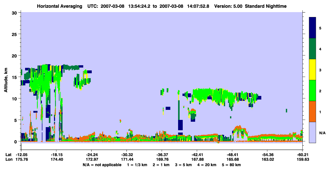Click the latitude value '-60.21'

pos(302,155)
